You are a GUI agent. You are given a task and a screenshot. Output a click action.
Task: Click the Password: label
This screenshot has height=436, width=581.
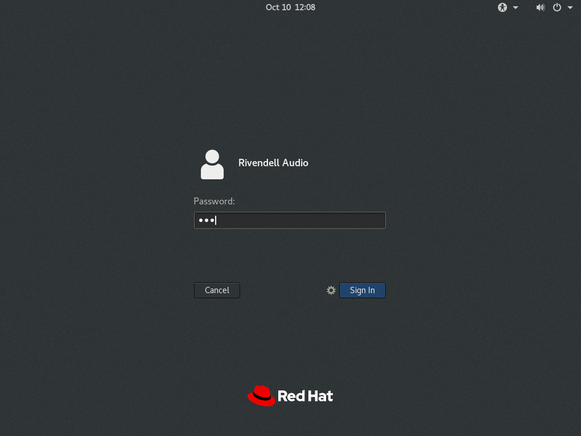pyautogui.click(x=214, y=201)
